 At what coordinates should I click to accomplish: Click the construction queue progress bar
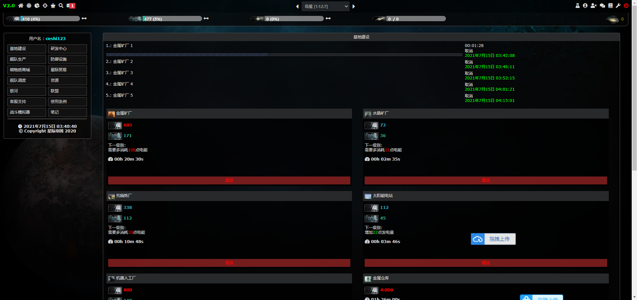(x=284, y=55)
